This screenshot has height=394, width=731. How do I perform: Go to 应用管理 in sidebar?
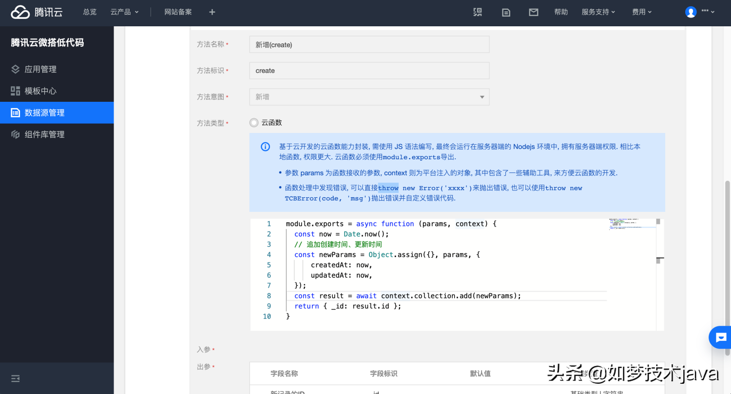point(40,69)
